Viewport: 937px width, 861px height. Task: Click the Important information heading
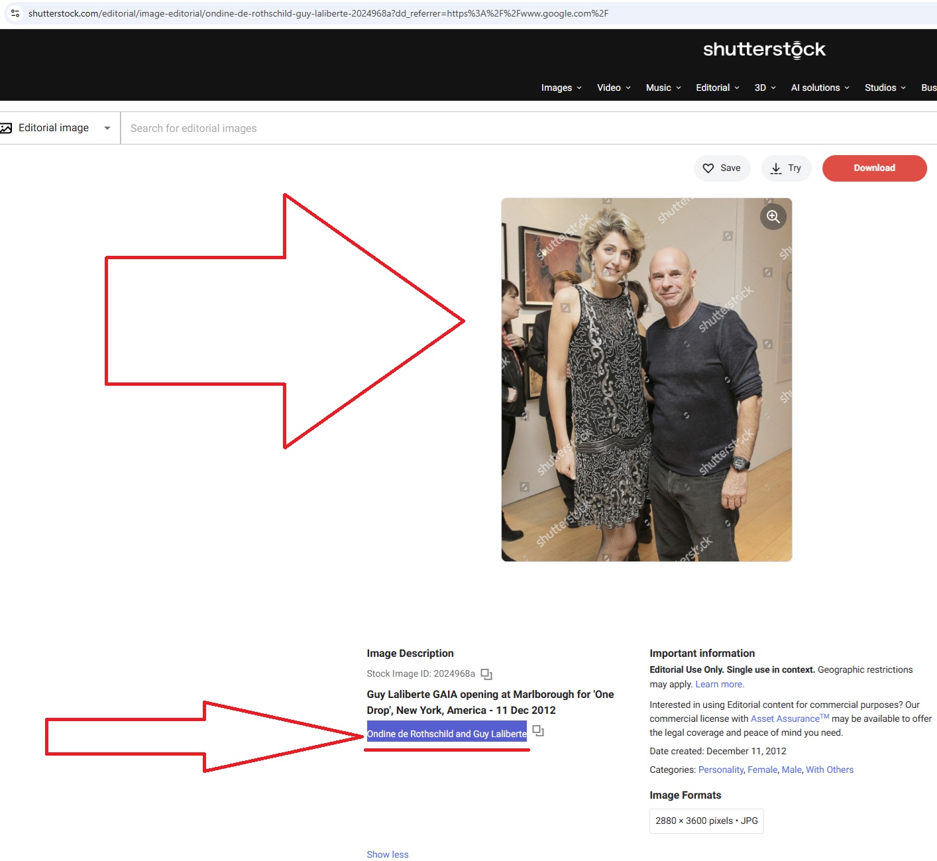coord(702,654)
